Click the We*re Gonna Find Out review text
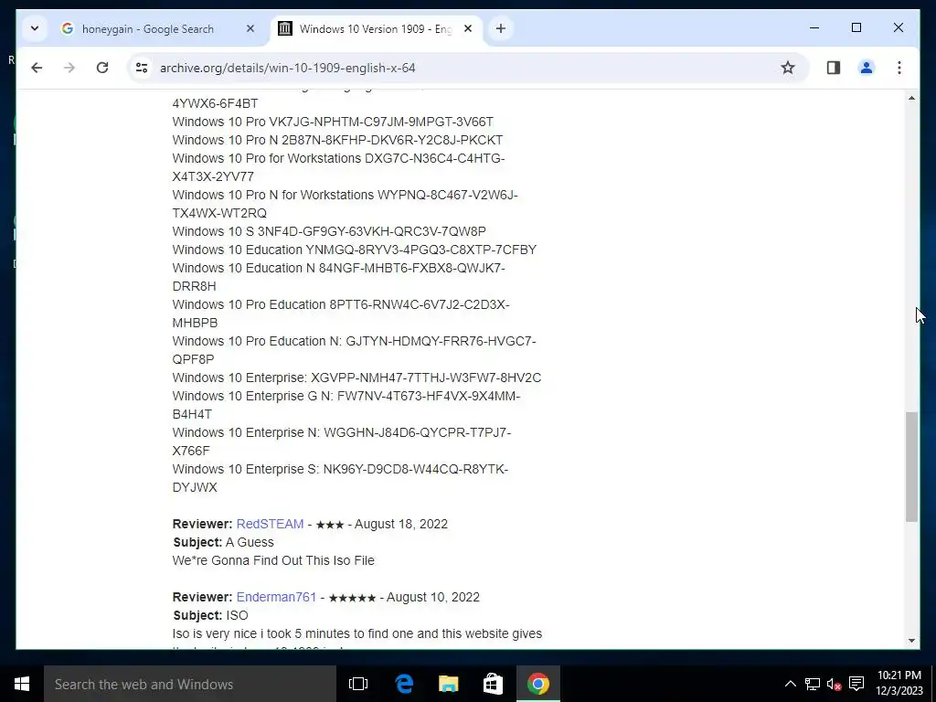This screenshot has height=702, width=936. coord(273,561)
